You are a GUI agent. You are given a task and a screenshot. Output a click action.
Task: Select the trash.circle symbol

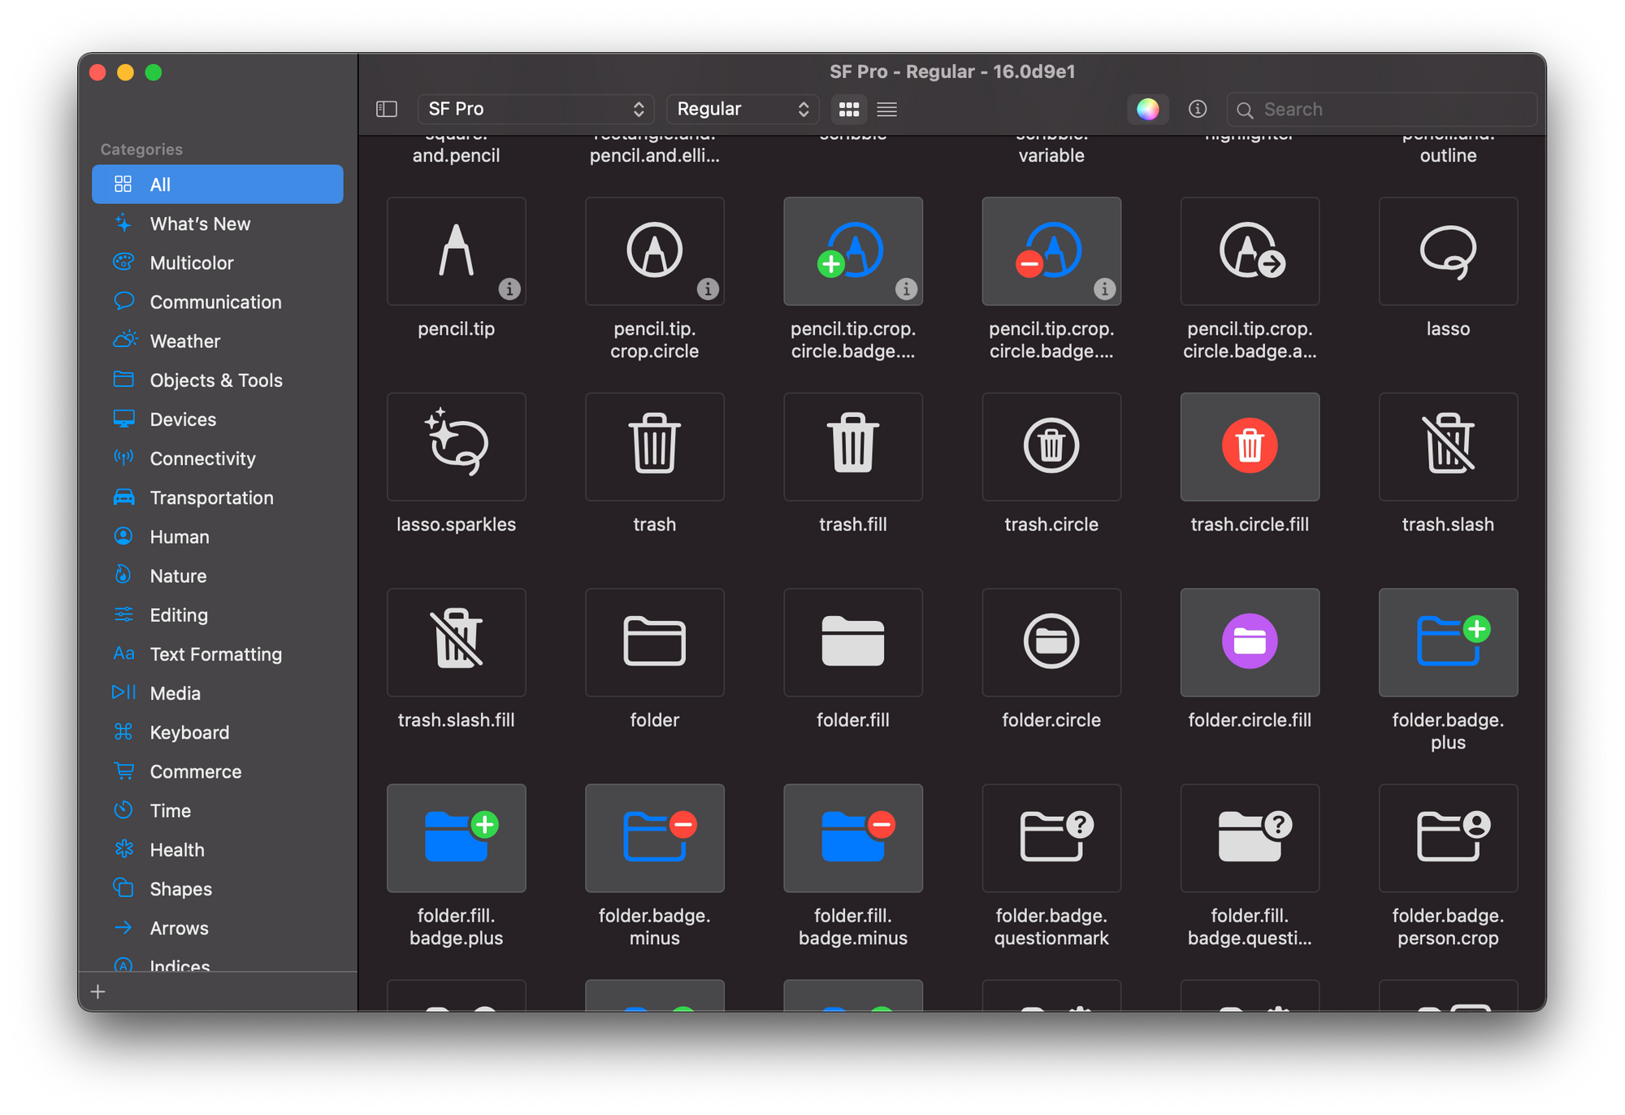point(1051,447)
